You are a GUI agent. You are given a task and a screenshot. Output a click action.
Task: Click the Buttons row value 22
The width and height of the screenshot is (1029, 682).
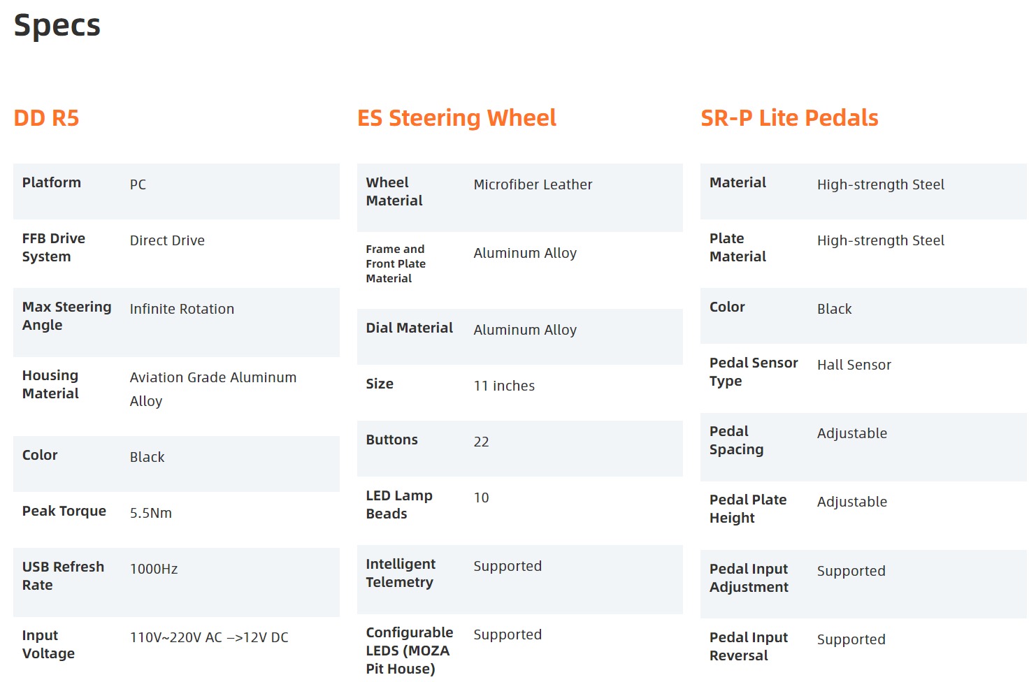[x=481, y=442]
